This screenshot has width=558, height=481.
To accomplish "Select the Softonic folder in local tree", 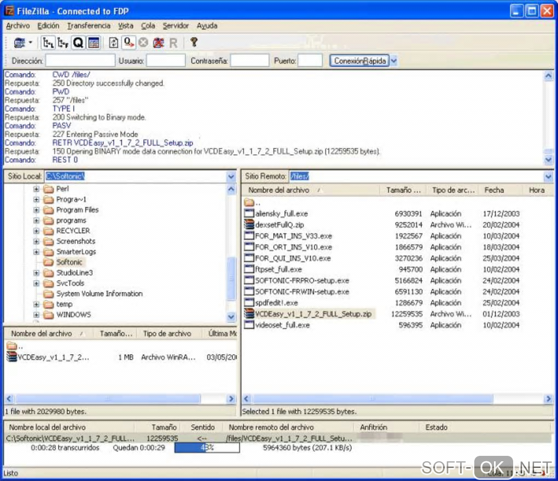I will coord(69,262).
